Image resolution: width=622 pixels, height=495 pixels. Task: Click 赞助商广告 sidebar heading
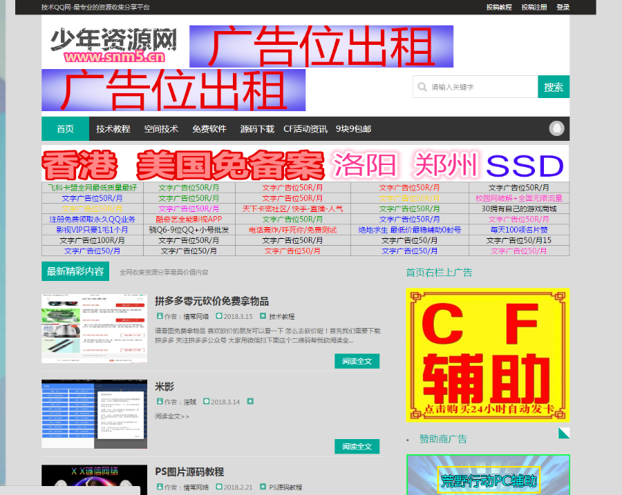(443, 439)
